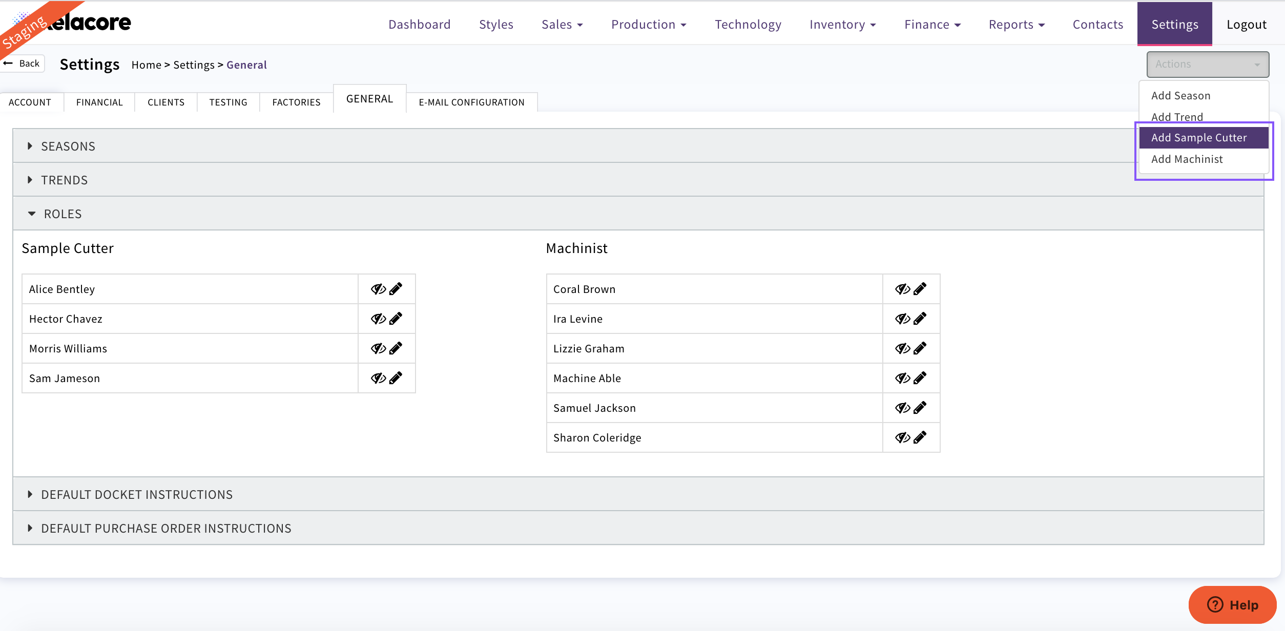Screen dimensions: 1285x631
Task: Open the Actions dropdown
Action: click(x=1207, y=65)
